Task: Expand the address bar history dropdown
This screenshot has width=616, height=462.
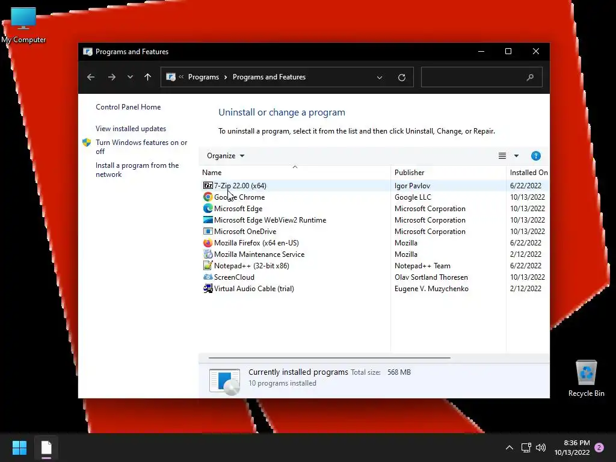Action: [380, 78]
